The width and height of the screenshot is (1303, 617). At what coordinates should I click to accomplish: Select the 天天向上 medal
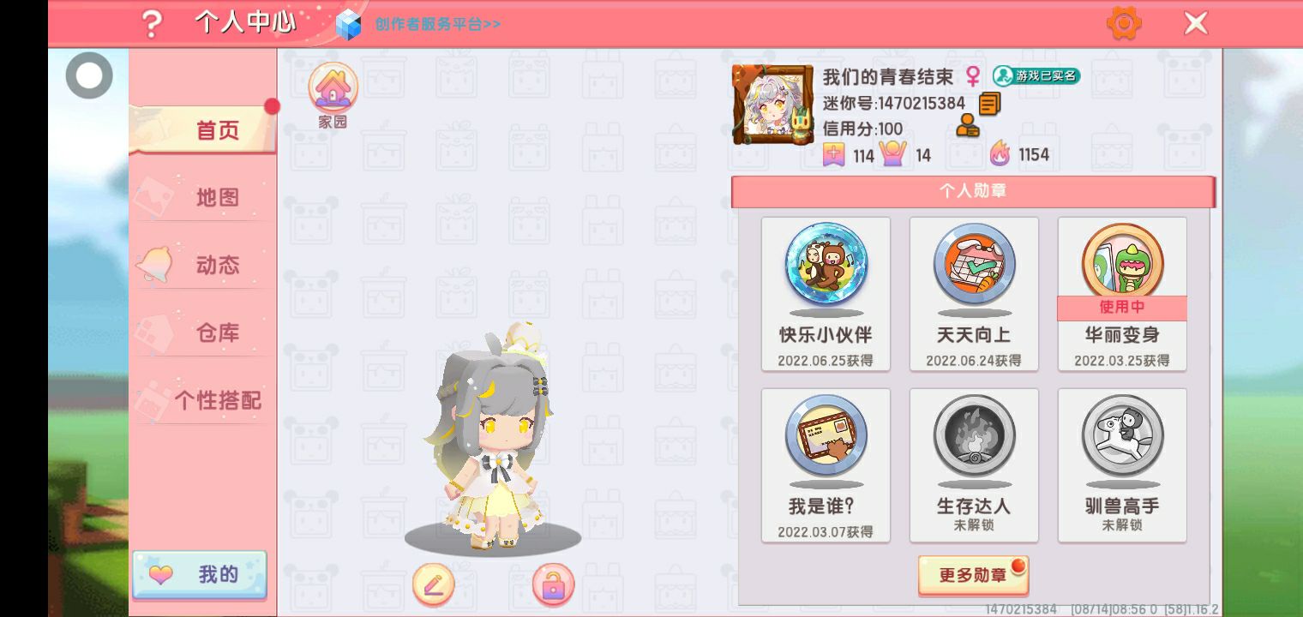click(974, 294)
